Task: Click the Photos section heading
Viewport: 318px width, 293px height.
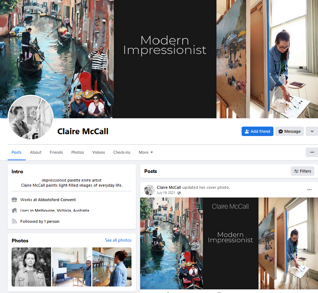Action: 20,241
